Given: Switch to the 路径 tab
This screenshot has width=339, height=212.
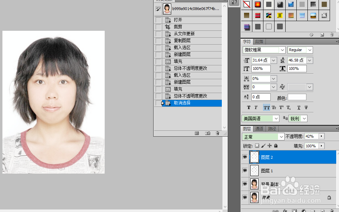Looking at the screenshot, I should [272, 129].
